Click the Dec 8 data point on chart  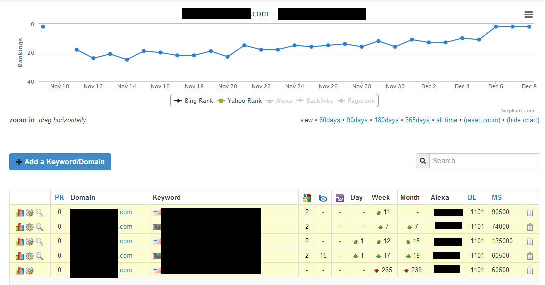click(x=529, y=26)
